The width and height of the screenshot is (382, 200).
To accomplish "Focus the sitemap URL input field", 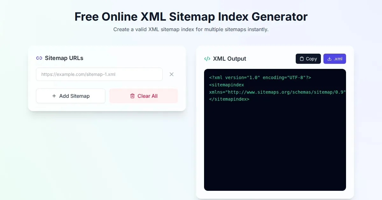I will point(99,74).
